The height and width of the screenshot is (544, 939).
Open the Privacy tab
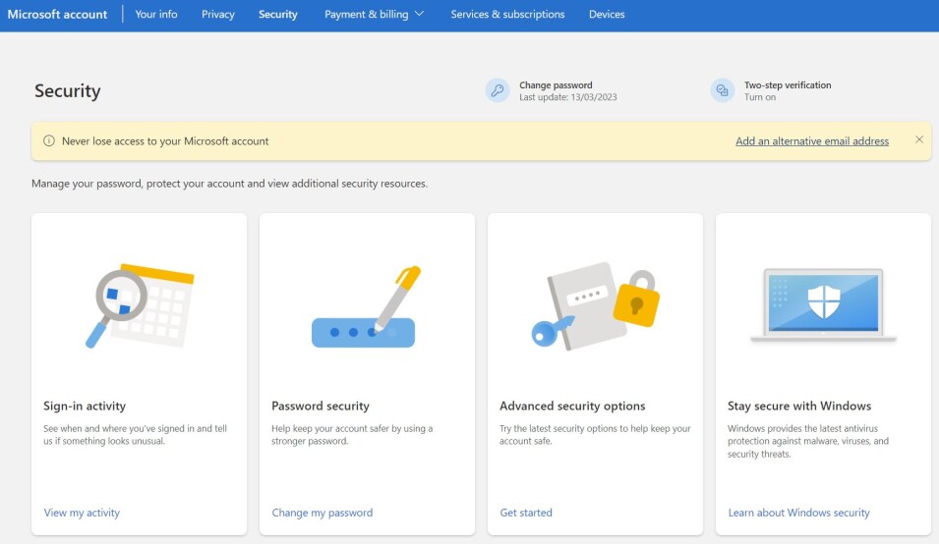pos(218,15)
